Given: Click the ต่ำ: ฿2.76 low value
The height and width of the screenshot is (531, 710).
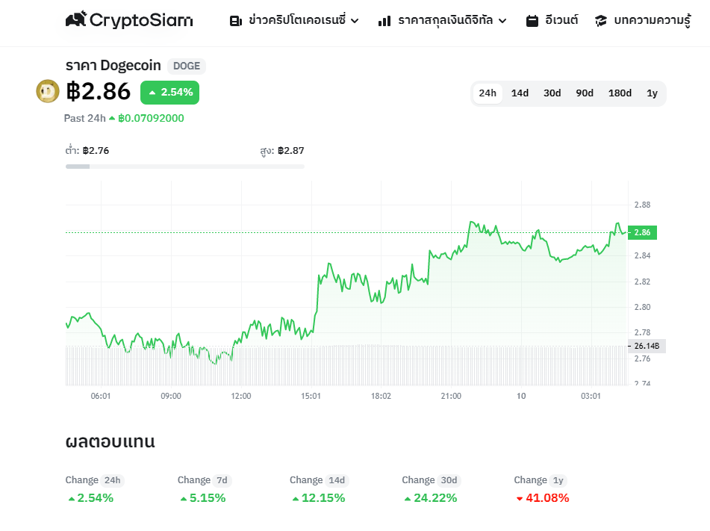Looking at the screenshot, I should (87, 150).
